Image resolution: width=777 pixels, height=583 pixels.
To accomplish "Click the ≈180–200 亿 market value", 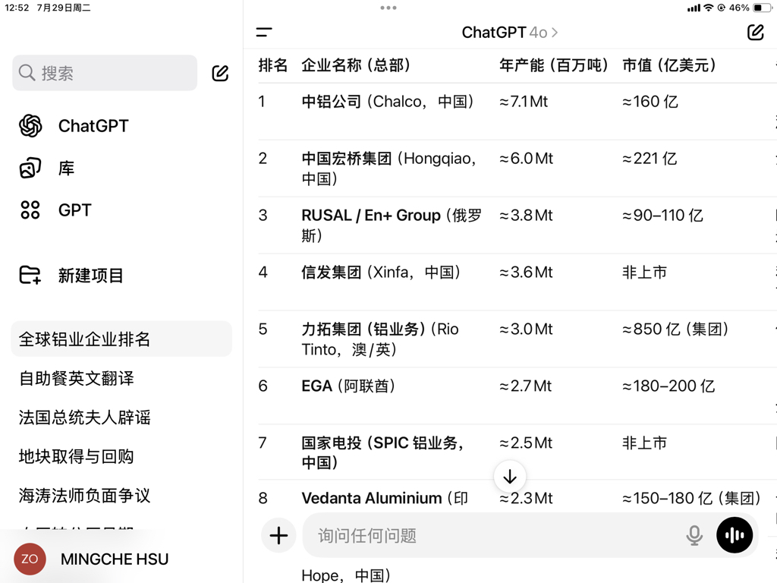I will (668, 386).
